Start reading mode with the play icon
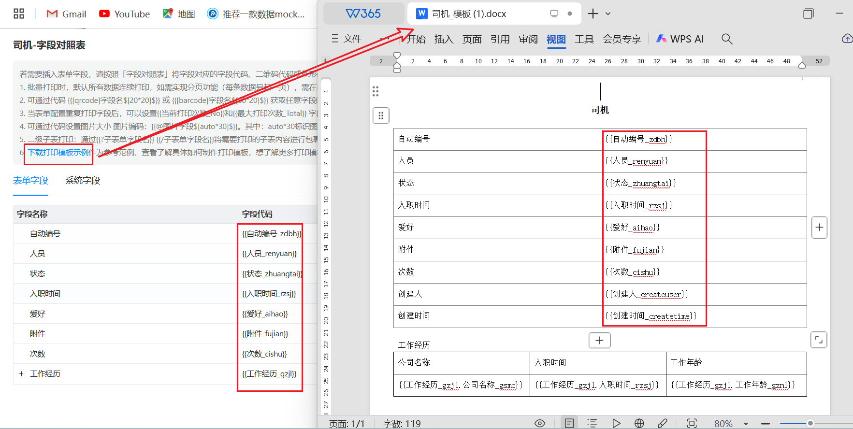Screen dimensions: 853x429 616,423
